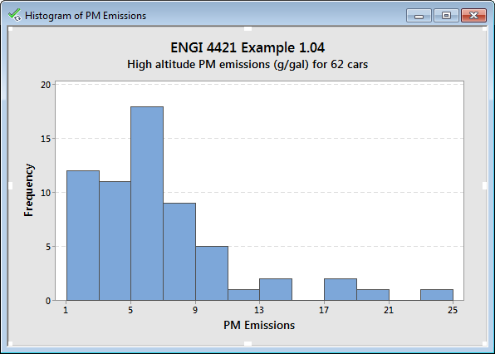Select the second bar of frequency 11
495x354 pixels.
click(x=115, y=241)
